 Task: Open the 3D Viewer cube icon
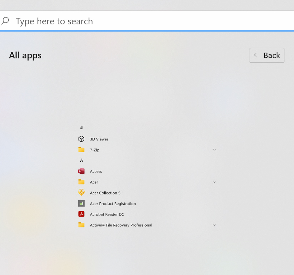[x=81, y=139]
